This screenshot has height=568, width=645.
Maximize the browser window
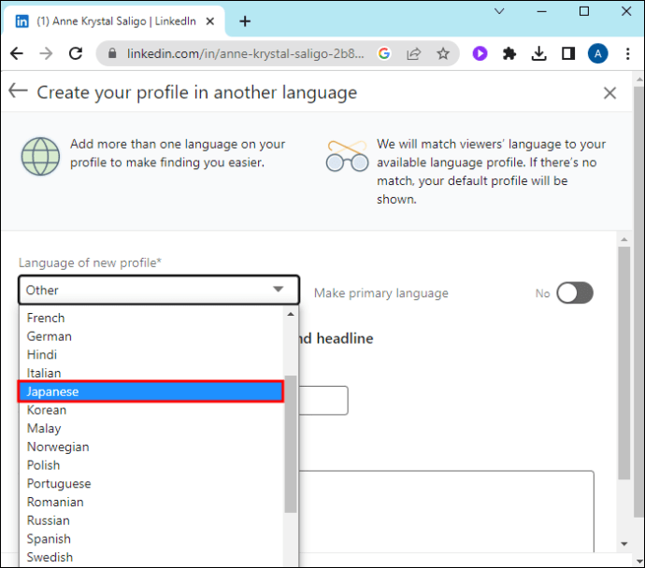tap(583, 11)
